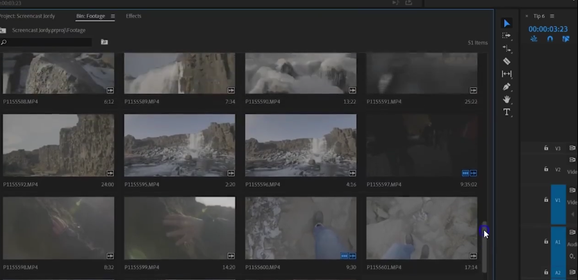Select the Type tool

click(x=507, y=113)
